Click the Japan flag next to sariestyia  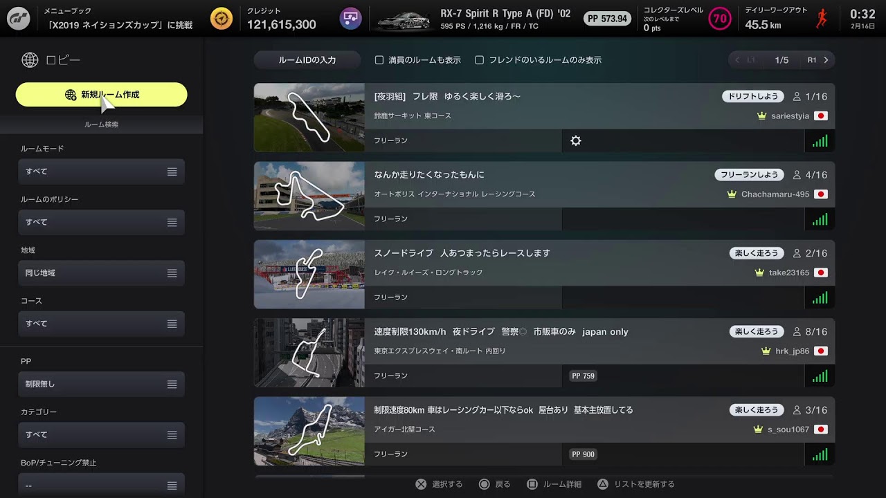821,116
